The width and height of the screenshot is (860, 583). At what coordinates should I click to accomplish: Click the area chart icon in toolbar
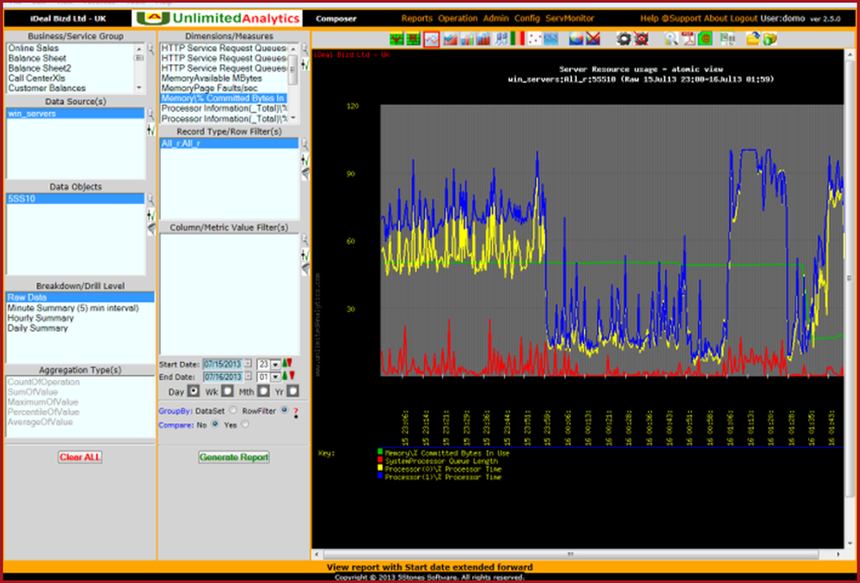(448, 38)
